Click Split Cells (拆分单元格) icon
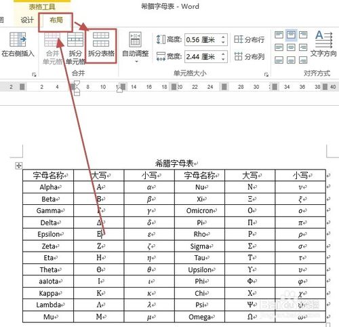 click(x=75, y=40)
